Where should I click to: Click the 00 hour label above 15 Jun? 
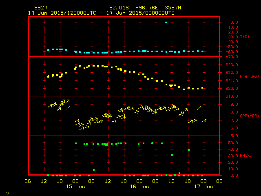75,181
